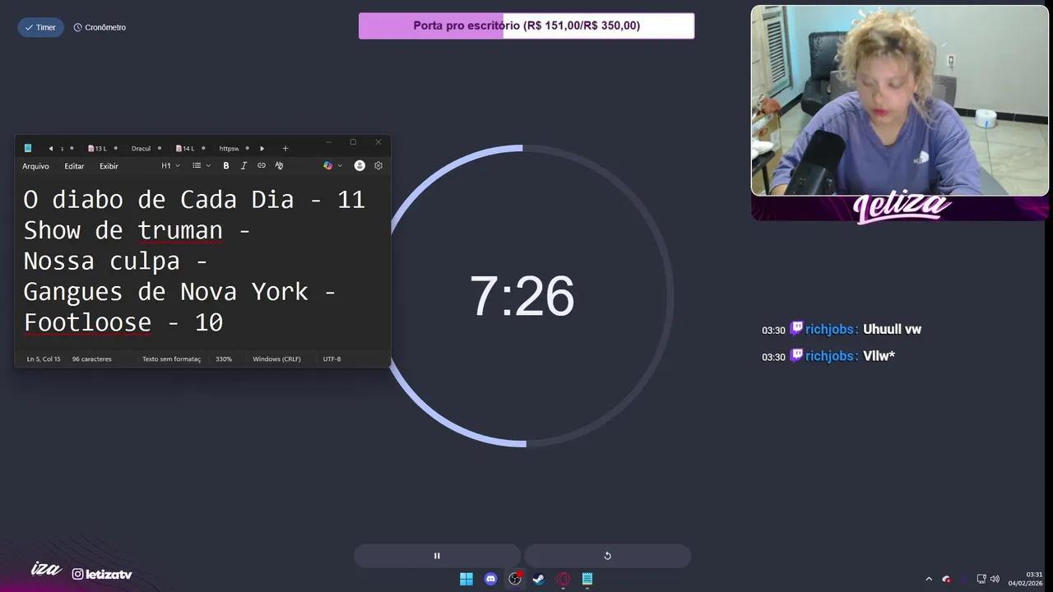This screenshot has height=592, width=1053.
Task: Open the Notepad account profile icon
Action: coord(360,166)
